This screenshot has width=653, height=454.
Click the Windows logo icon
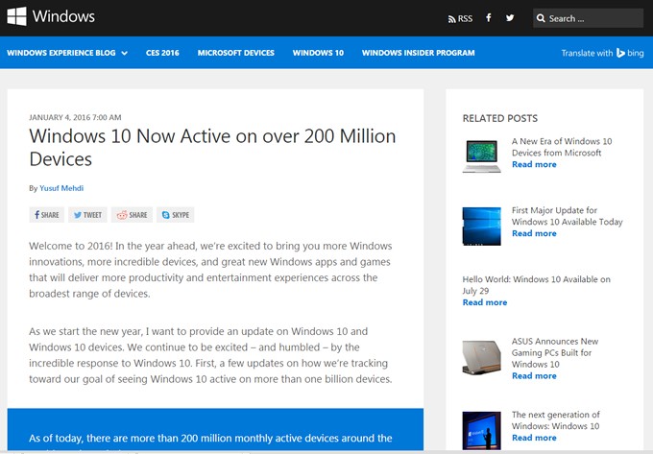[16, 16]
